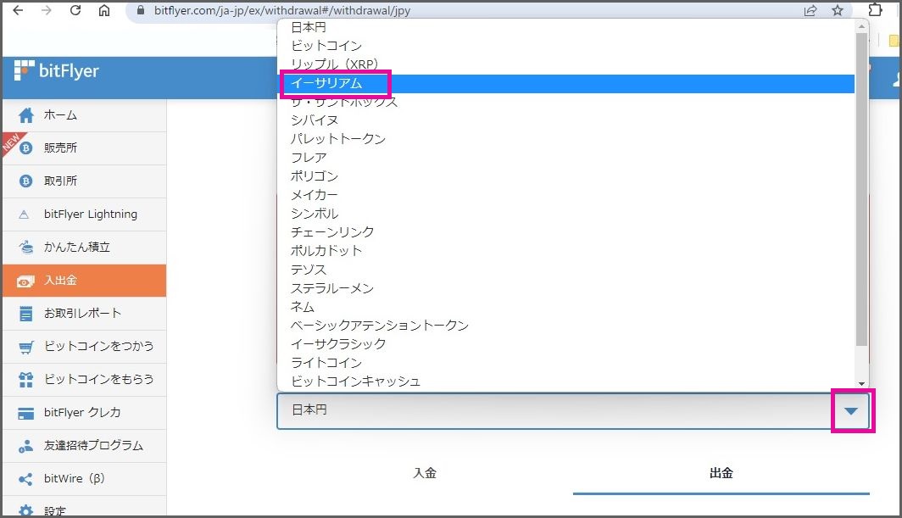The width and height of the screenshot is (902, 518).
Task: Select イーサリアム from the dropdown list
Action: click(x=566, y=83)
